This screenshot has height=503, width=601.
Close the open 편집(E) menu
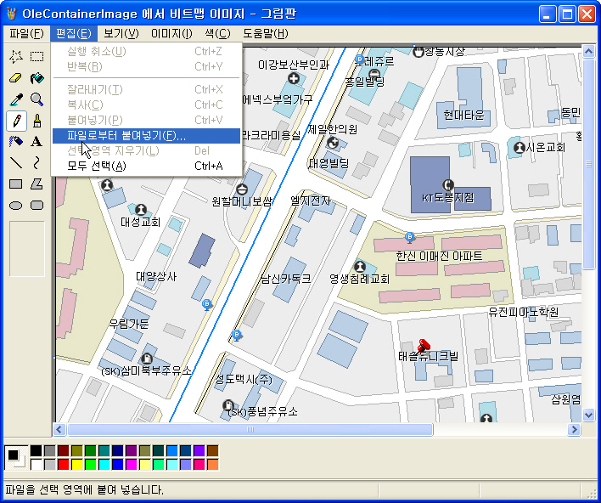74,34
